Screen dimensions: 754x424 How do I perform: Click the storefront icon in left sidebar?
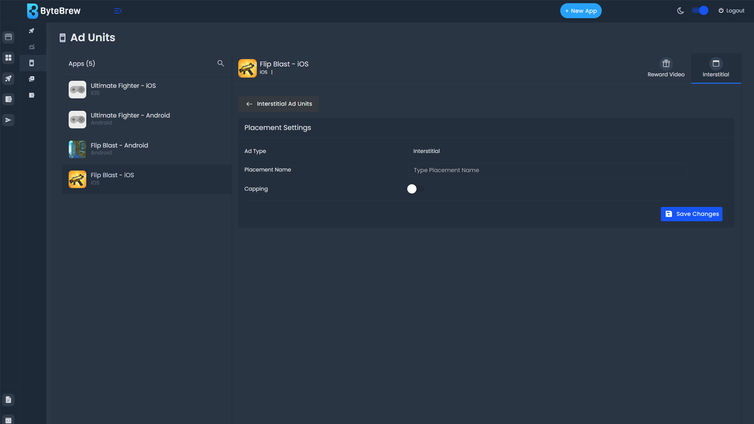click(8, 37)
